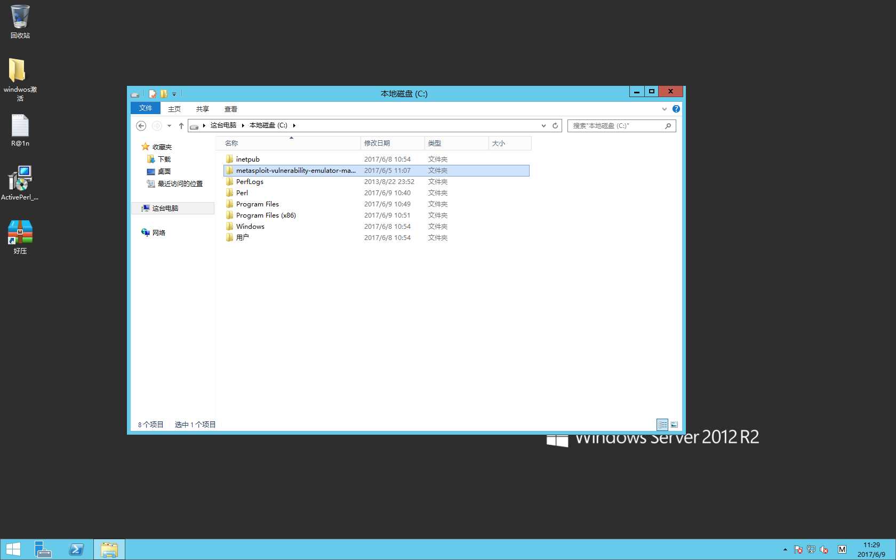
Task: Open the Windows Start button
Action: 13,550
